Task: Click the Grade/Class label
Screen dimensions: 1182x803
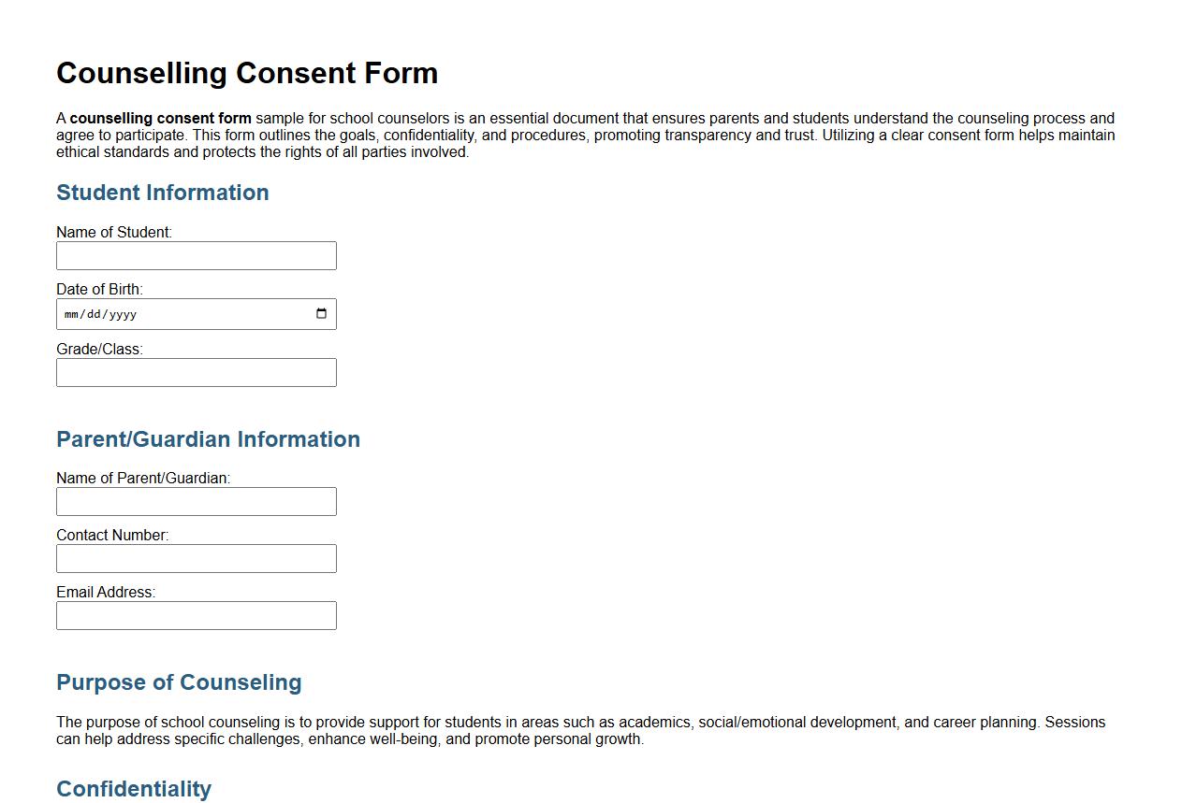Action: coord(98,349)
